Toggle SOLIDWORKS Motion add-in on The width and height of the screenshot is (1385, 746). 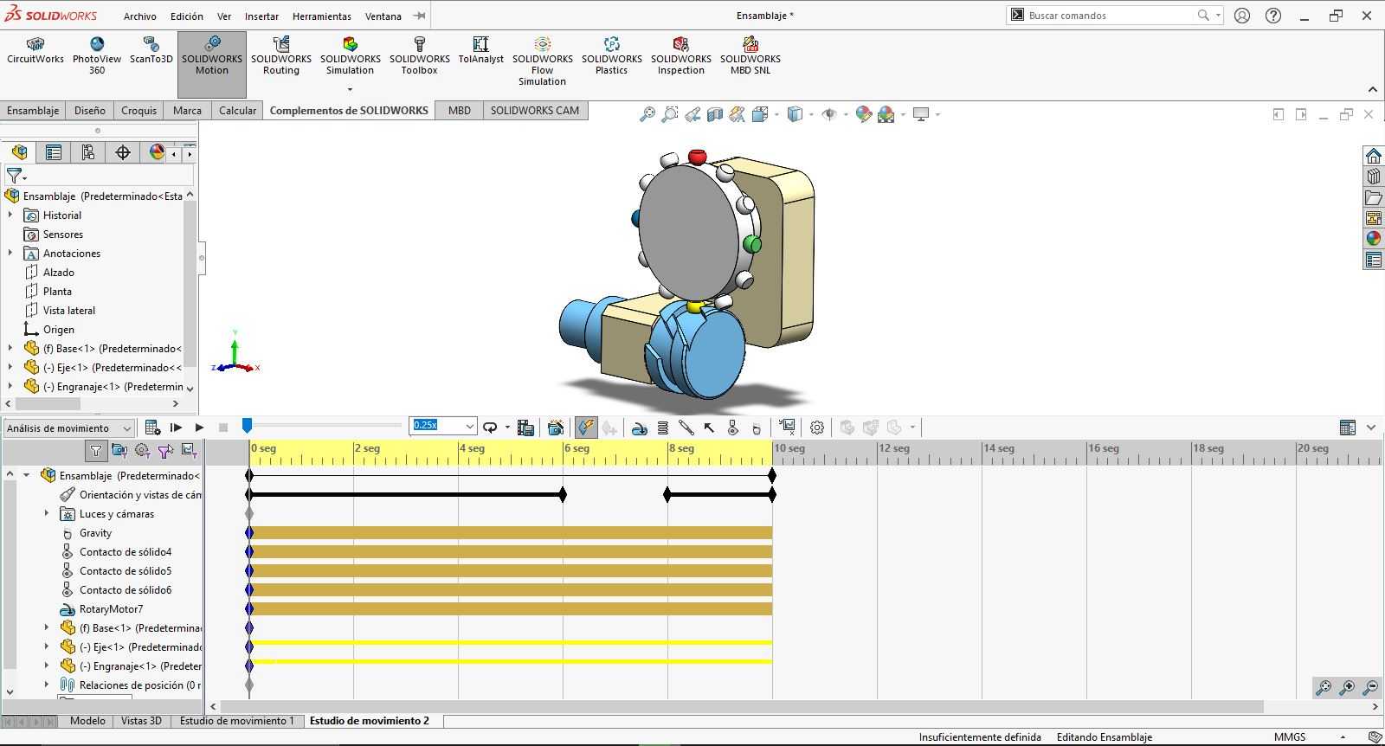pyautogui.click(x=212, y=65)
